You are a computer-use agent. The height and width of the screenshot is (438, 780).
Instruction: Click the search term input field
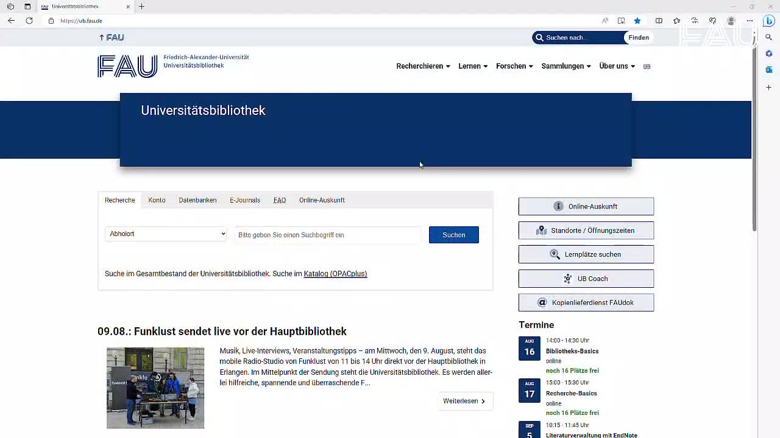click(328, 234)
